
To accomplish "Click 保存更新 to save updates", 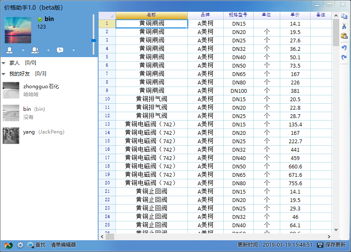I will pos(331,245).
